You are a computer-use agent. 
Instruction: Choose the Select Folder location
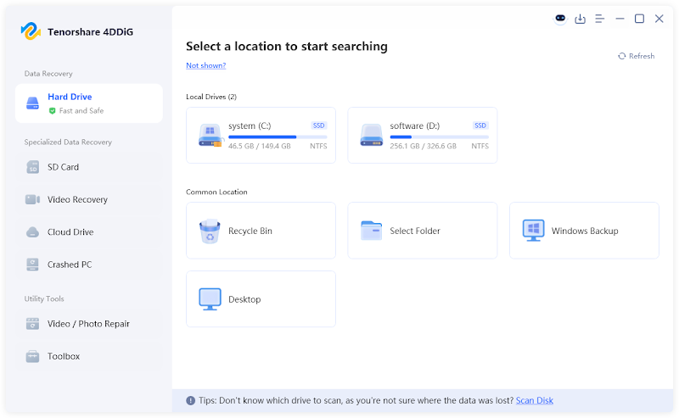pos(422,231)
